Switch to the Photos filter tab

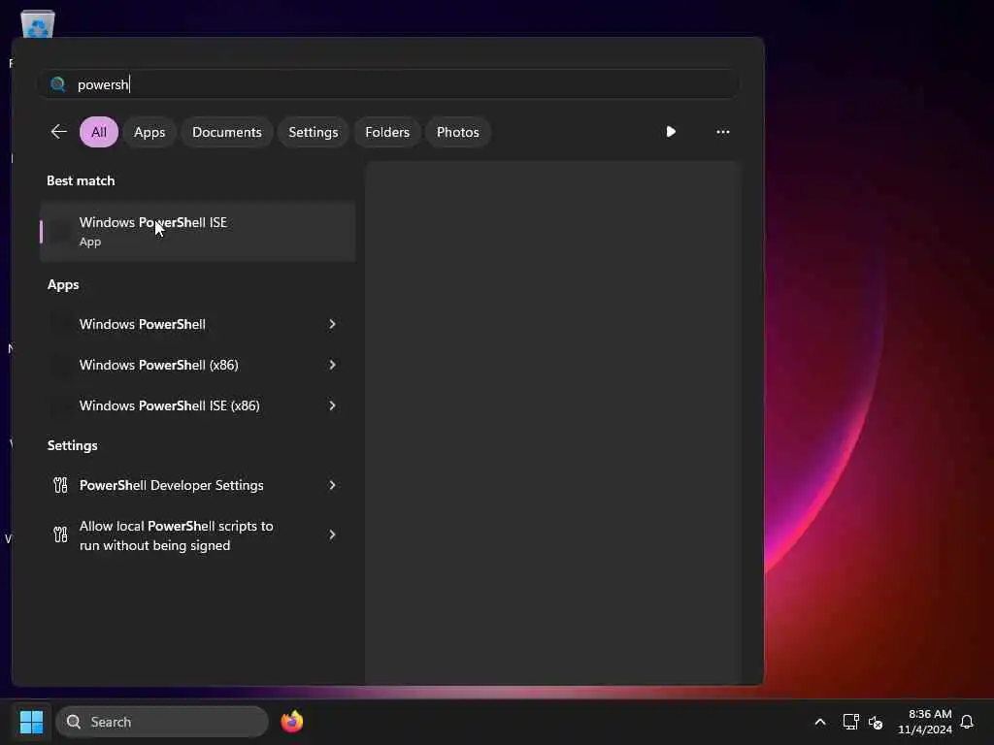(458, 132)
